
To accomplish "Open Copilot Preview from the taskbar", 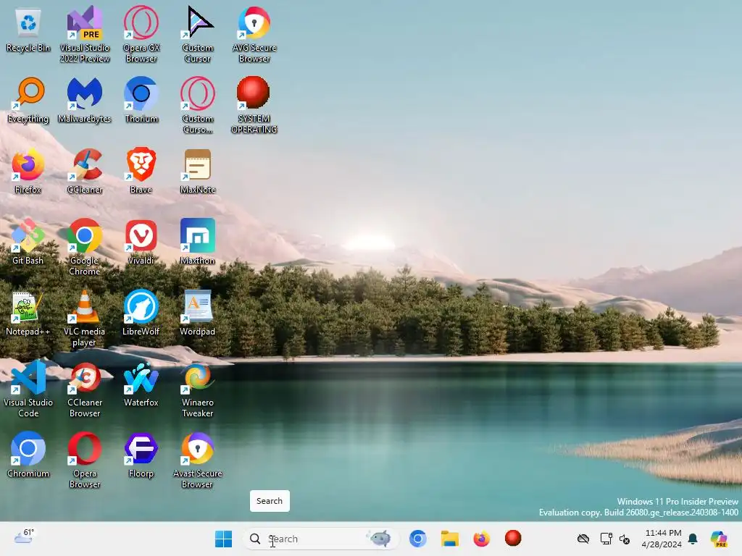I will (x=719, y=539).
